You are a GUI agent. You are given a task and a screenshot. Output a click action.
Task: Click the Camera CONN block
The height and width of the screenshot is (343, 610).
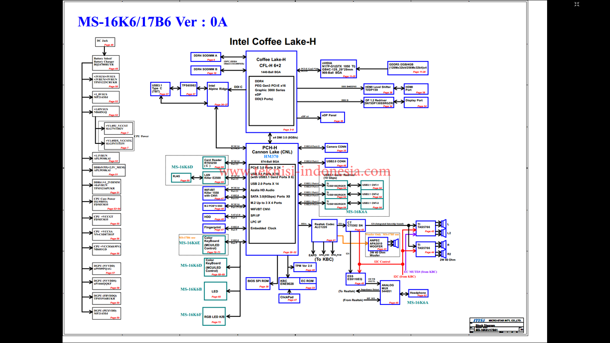pos(336,148)
